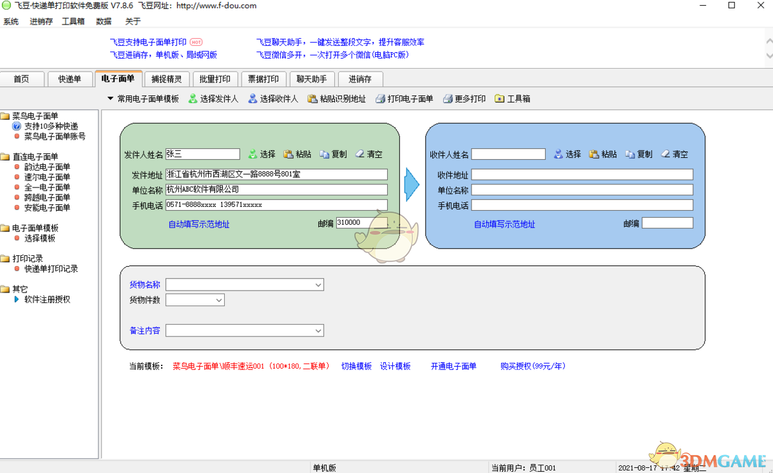This screenshot has height=473, width=773.
Task: Click the 收件地址 input field
Action: [582, 175]
